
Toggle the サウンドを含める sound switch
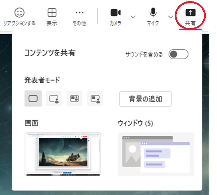179,55
